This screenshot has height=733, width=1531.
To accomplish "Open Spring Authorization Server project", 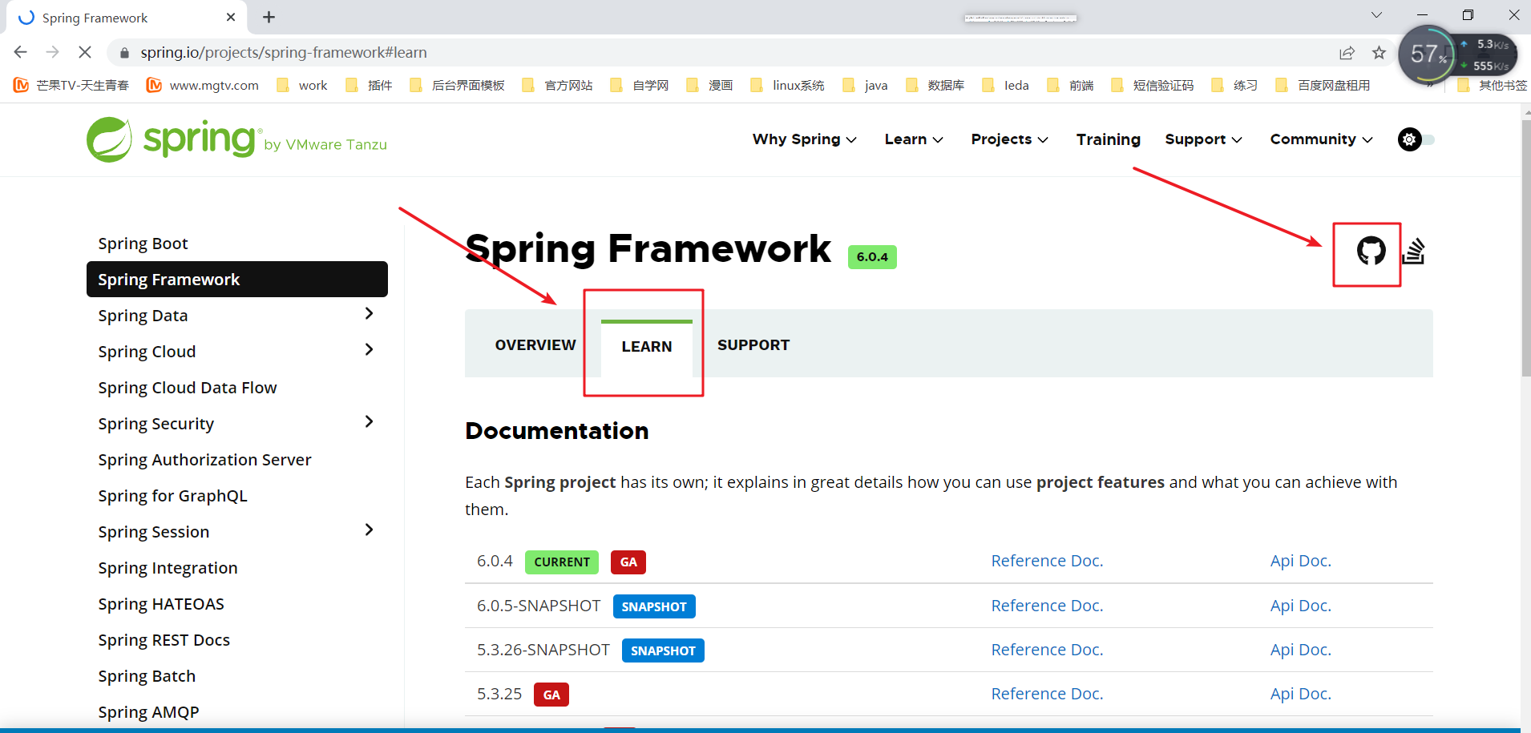I will pyautogui.click(x=204, y=460).
